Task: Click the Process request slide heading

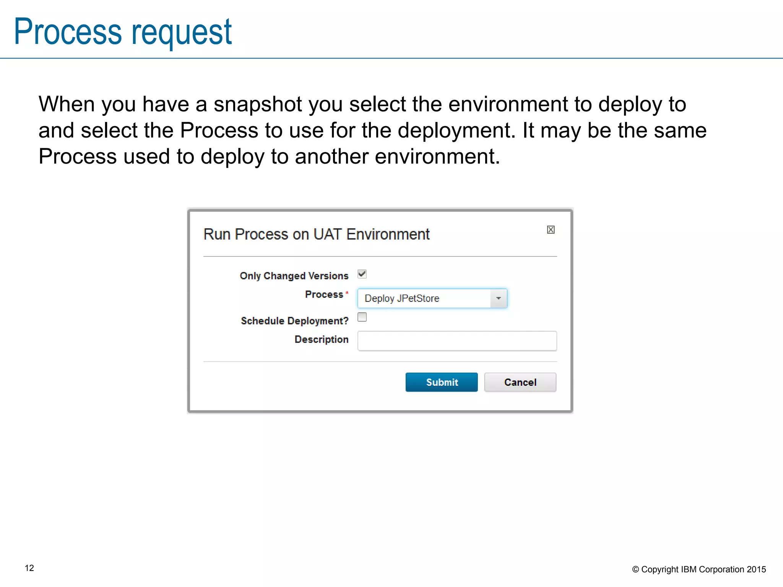Action: (x=123, y=32)
